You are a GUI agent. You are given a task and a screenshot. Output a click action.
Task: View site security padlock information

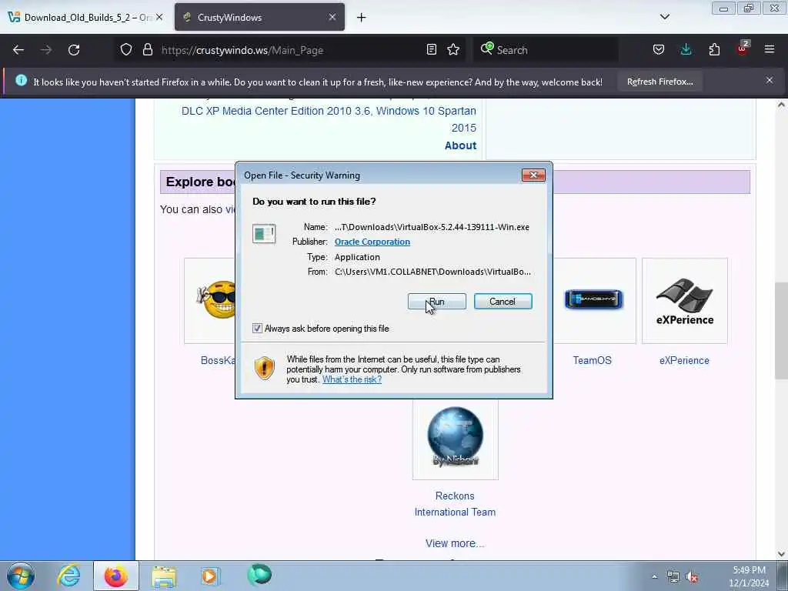point(147,50)
